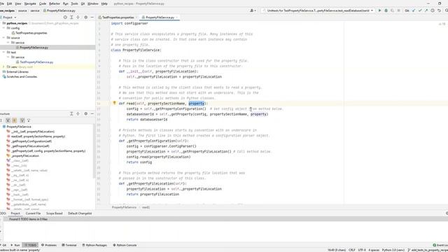Collapse the test folder

coord(3,52)
